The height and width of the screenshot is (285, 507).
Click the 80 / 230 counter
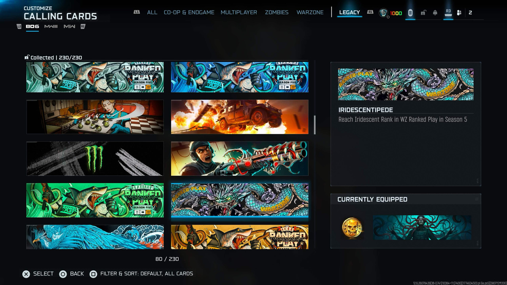click(x=167, y=259)
